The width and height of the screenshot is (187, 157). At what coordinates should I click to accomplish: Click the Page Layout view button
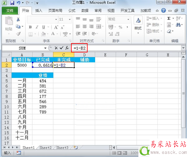click(119, 153)
